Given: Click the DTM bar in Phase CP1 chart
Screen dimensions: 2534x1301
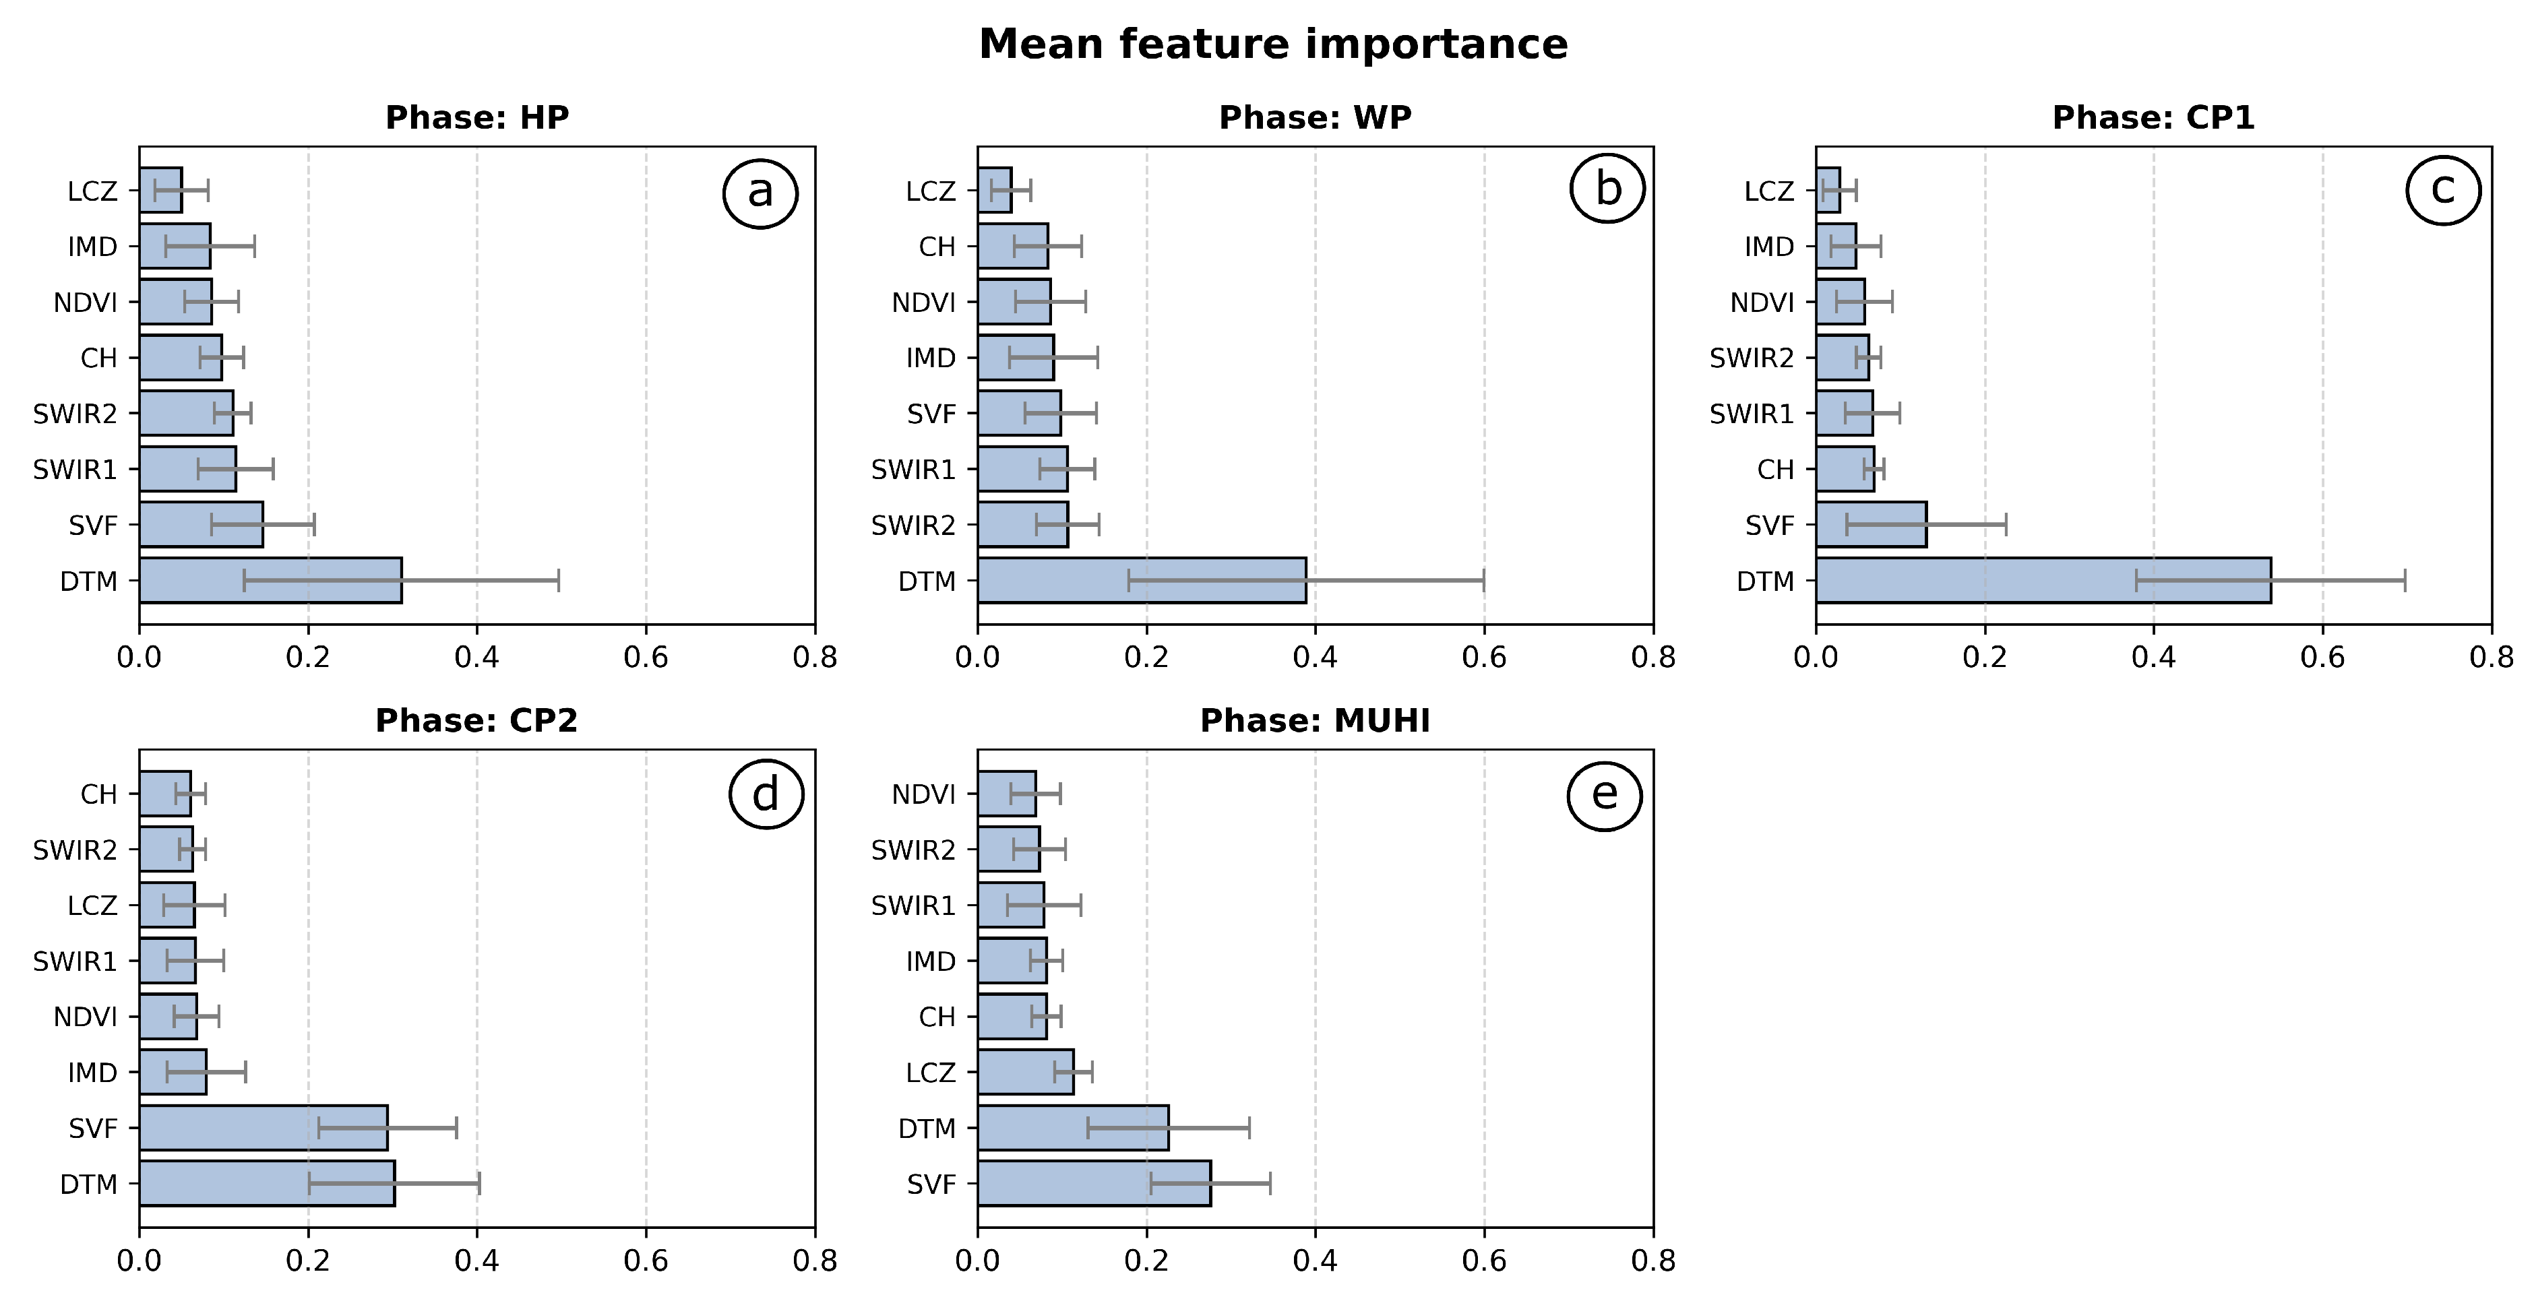Looking at the screenshot, I should point(2043,581).
